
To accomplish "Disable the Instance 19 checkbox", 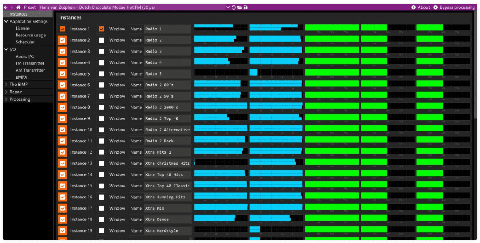I will click(63, 230).
